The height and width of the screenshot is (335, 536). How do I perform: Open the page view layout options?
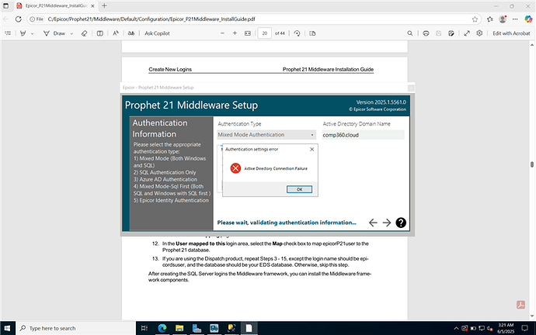(x=312, y=33)
